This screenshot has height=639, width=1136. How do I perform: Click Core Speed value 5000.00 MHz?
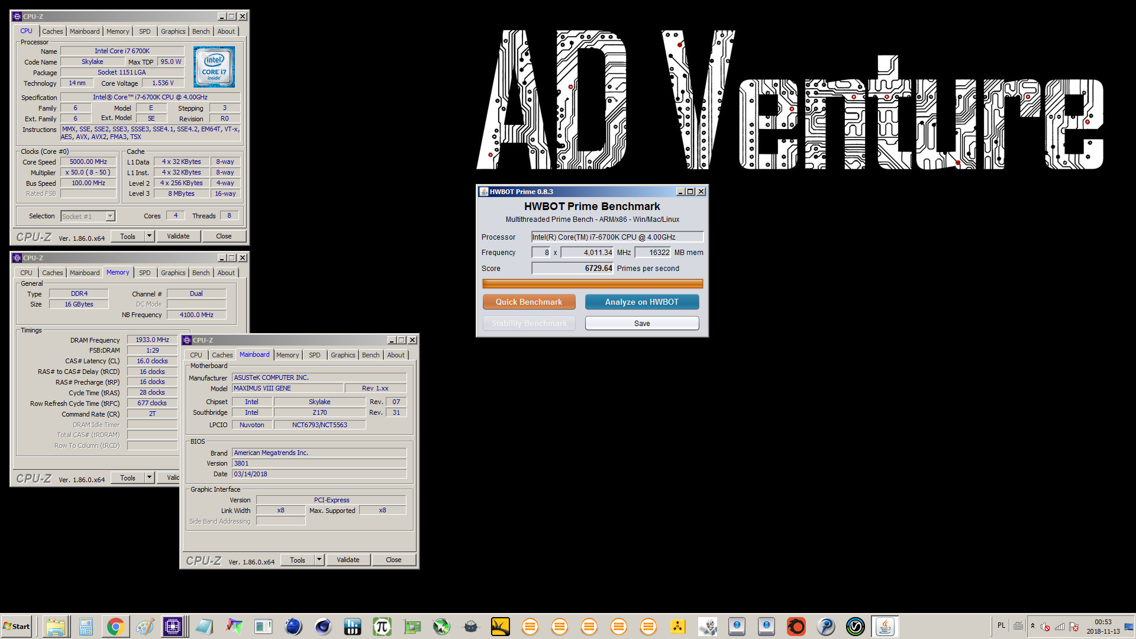(x=88, y=162)
